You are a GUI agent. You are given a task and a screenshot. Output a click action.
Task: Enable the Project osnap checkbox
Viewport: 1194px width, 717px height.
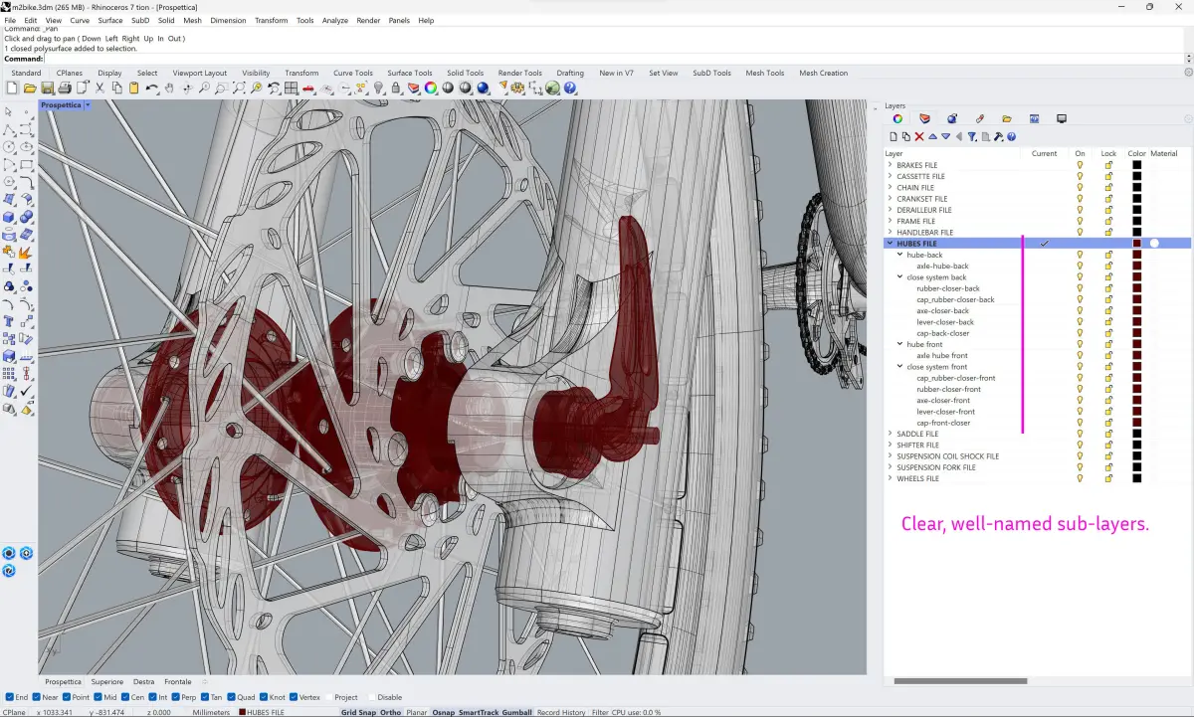click(328, 697)
